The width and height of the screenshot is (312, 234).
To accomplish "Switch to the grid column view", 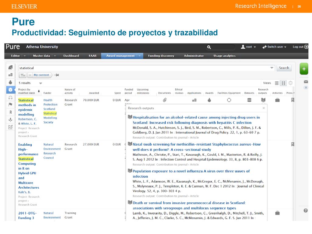I will pyautogui.click(x=283, y=83).
